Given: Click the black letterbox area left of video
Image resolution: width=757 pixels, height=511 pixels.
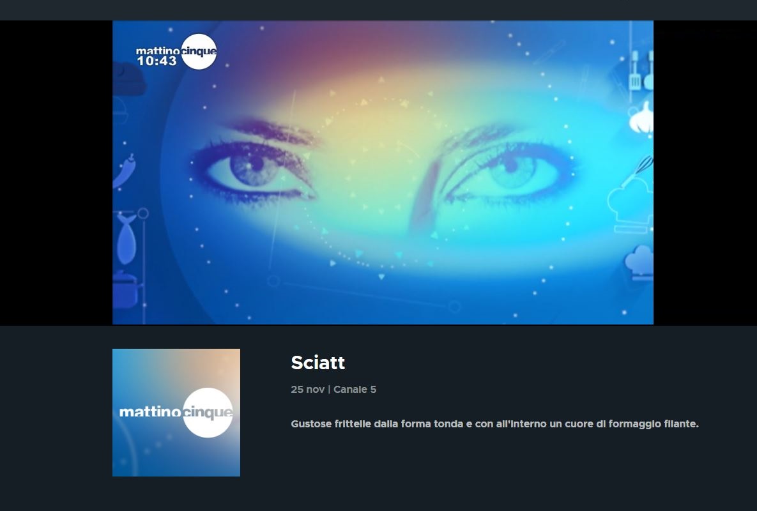Looking at the screenshot, I should click(56, 172).
